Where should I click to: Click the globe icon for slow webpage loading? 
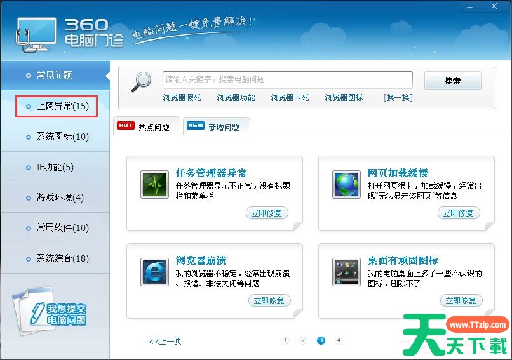[346, 184]
